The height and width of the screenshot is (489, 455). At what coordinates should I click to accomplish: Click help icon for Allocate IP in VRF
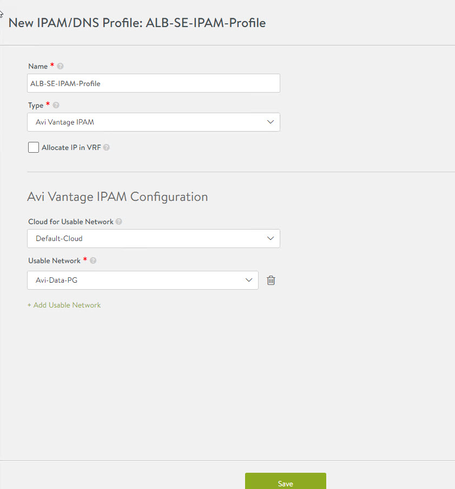107,147
